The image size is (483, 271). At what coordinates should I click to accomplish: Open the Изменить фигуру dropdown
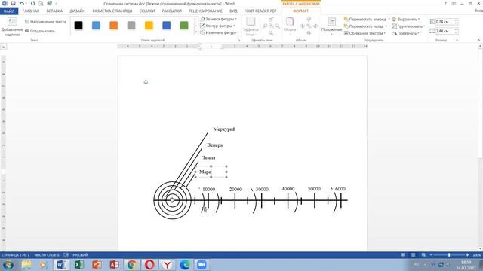pos(220,32)
